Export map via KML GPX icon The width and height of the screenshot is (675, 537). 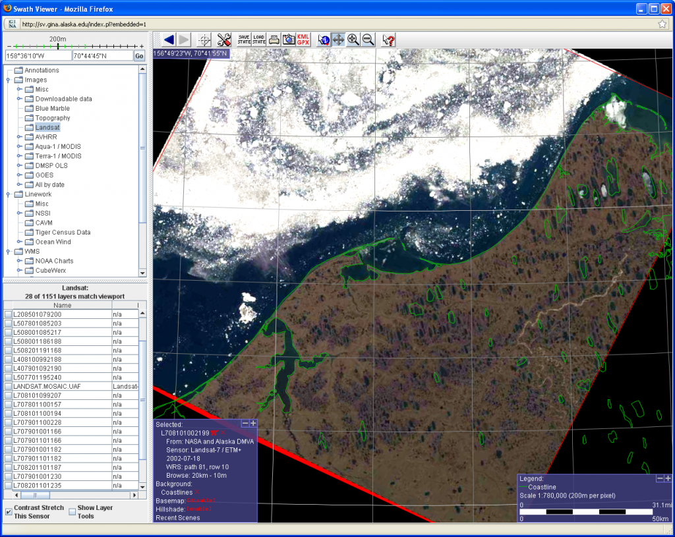(x=303, y=40)
